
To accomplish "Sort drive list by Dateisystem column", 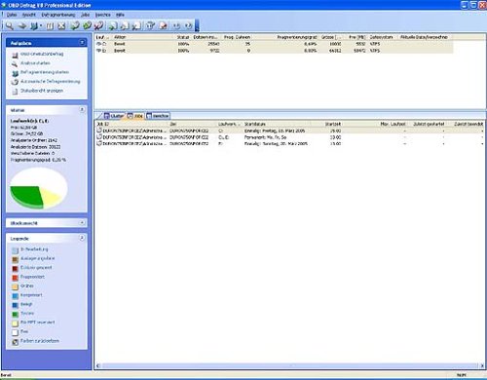I will pyautogui.click(x=383, y=37).
